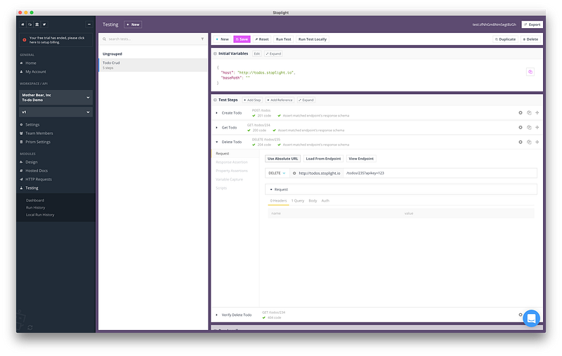This screenshot has height=356, width=562.
Task: Open the v1 version dropdown
Action: pyautogui.click(x=55, y=112)
